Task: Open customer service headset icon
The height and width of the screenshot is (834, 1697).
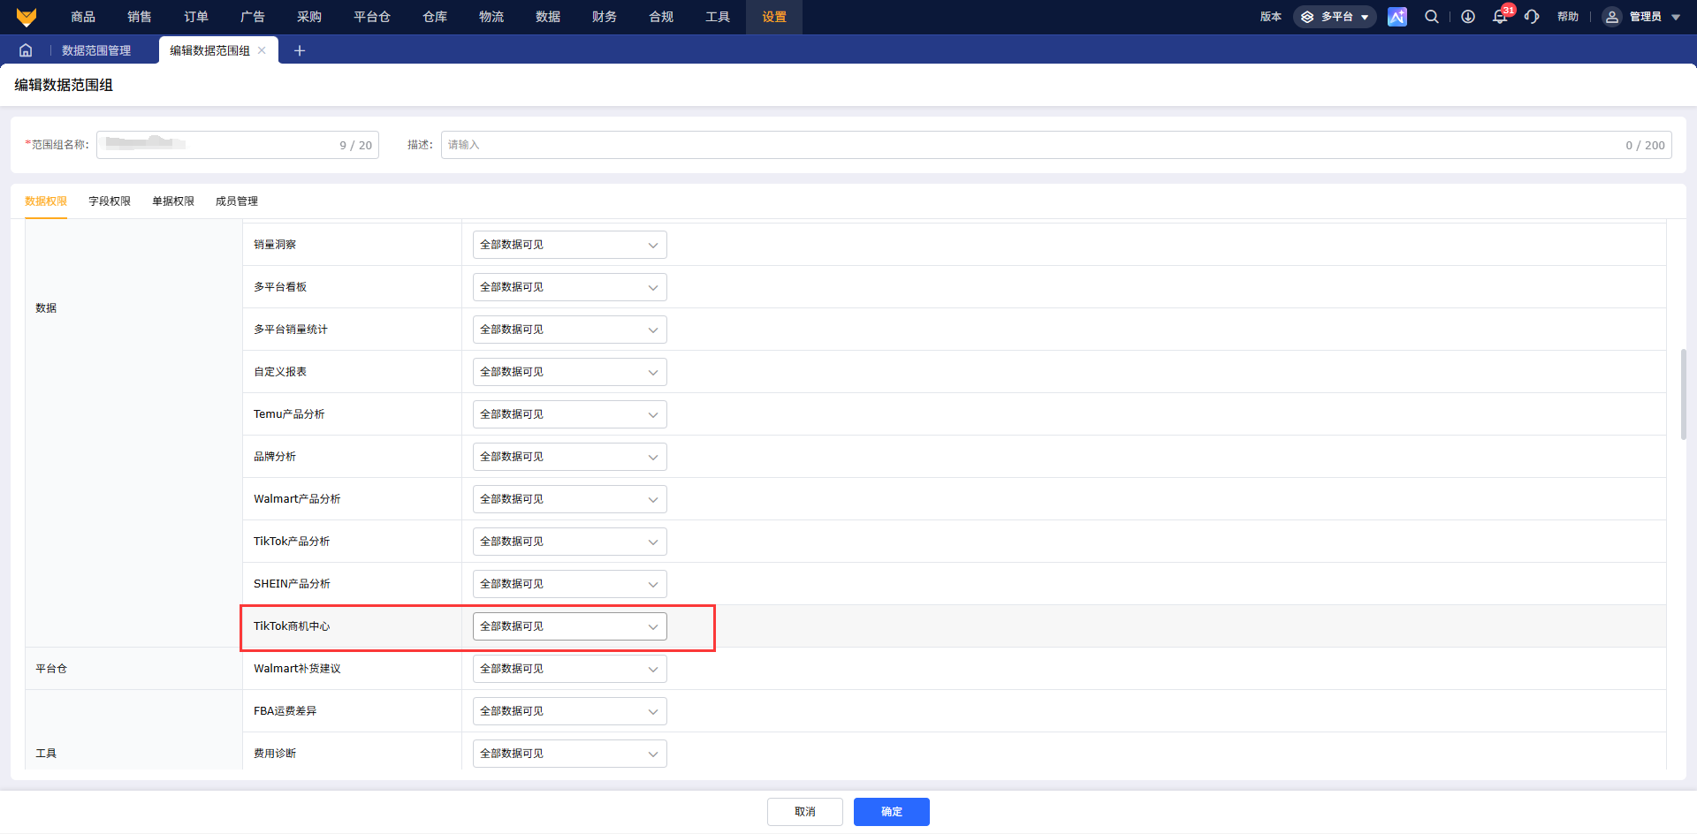Action: [1533, 17]
